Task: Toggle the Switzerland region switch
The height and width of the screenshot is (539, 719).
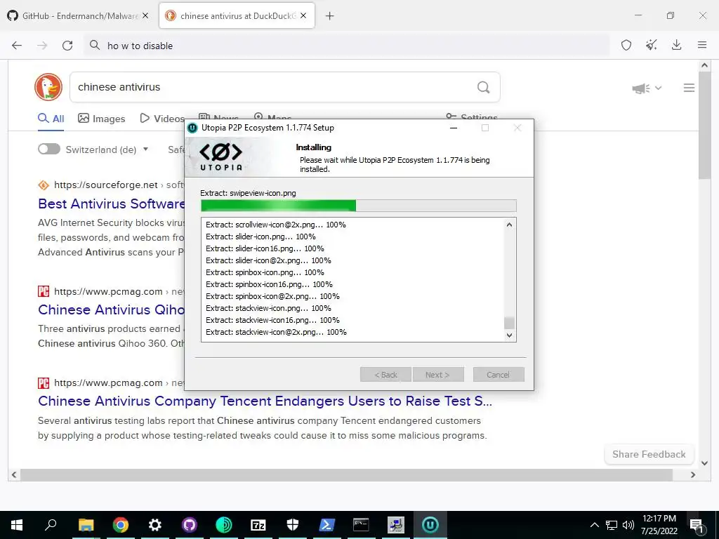Action: 49,149
